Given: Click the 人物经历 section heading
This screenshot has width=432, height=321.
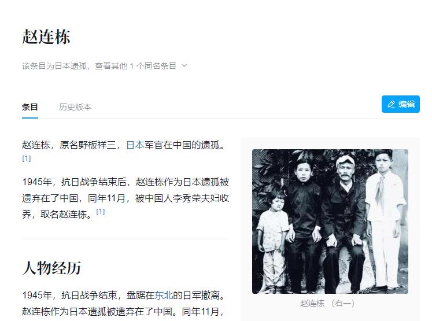Looking at the screenshot, I should click(x=51, y=268).
